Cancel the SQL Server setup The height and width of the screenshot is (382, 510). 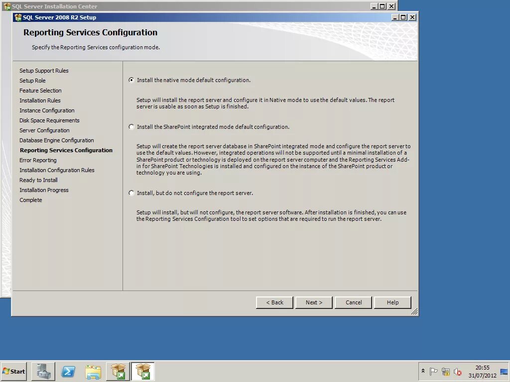coord(354,302)
